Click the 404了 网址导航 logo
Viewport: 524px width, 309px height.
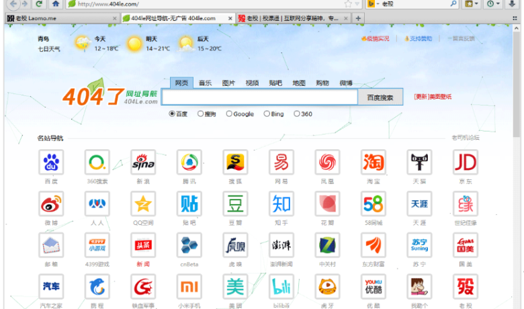[x=110, y=93]
